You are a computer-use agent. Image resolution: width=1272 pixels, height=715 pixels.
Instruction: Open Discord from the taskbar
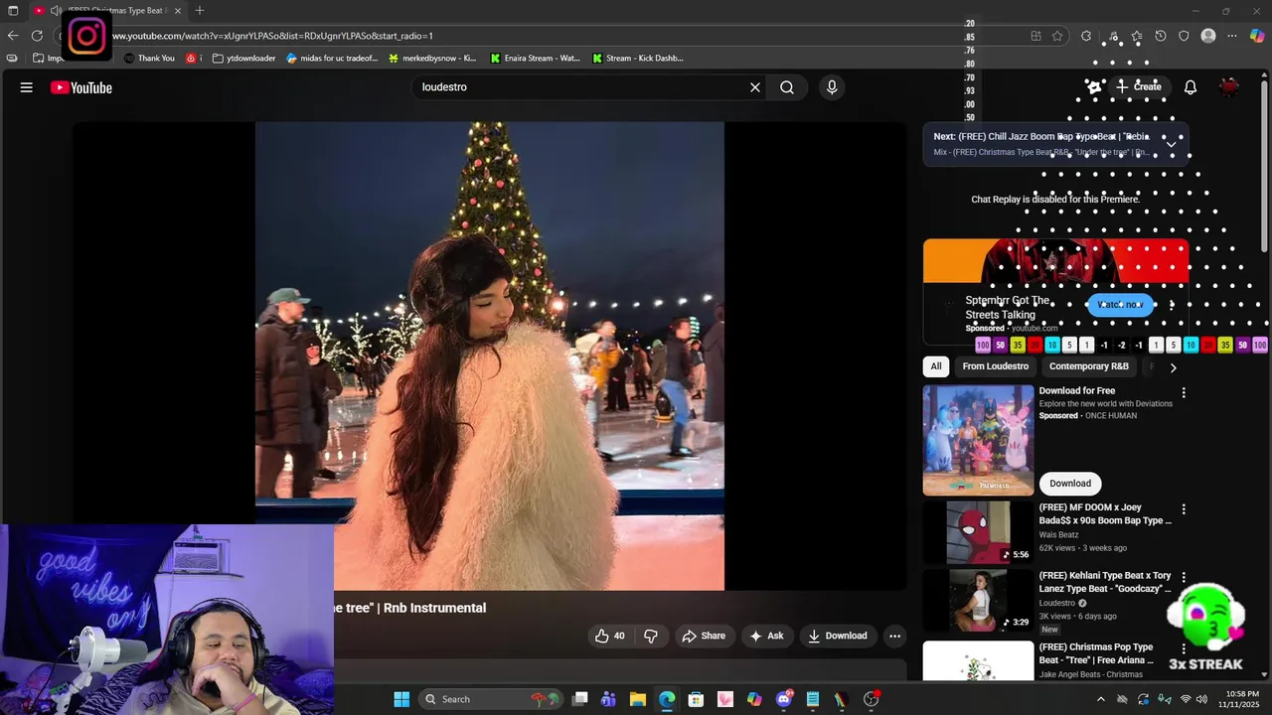click(x=784, y=699)
